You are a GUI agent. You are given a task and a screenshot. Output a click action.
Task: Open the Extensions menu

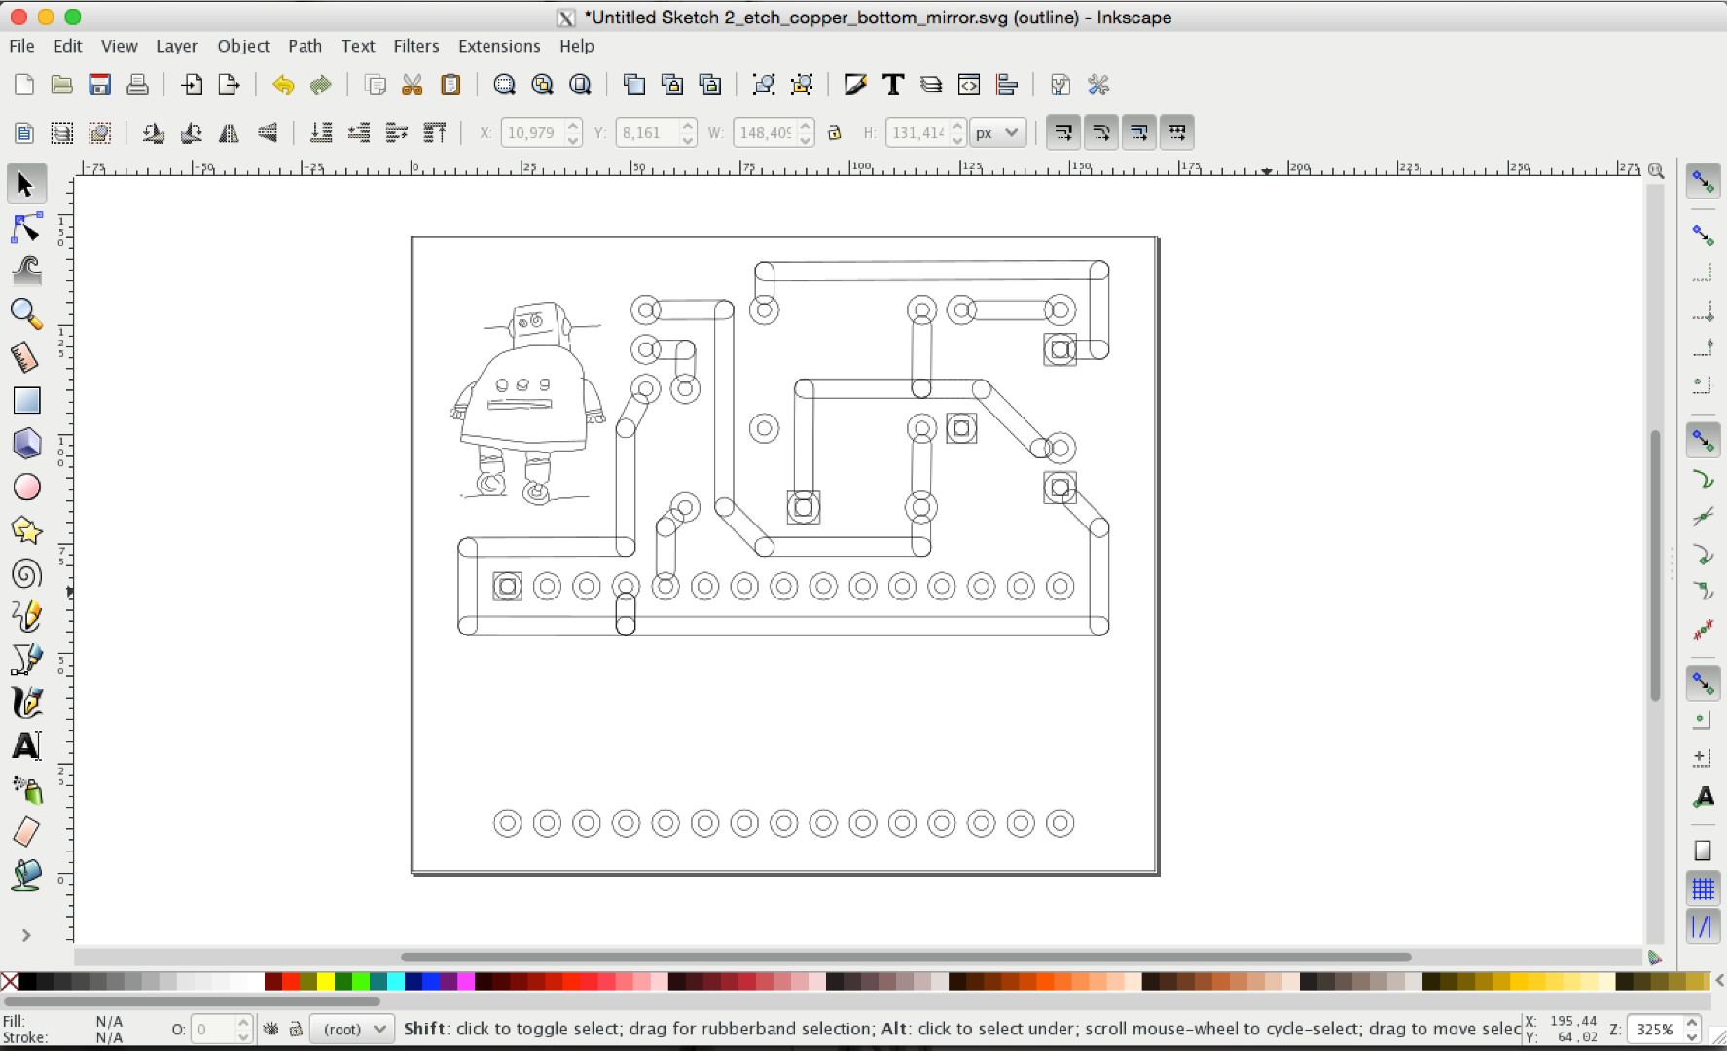click(x=499, y=46)
